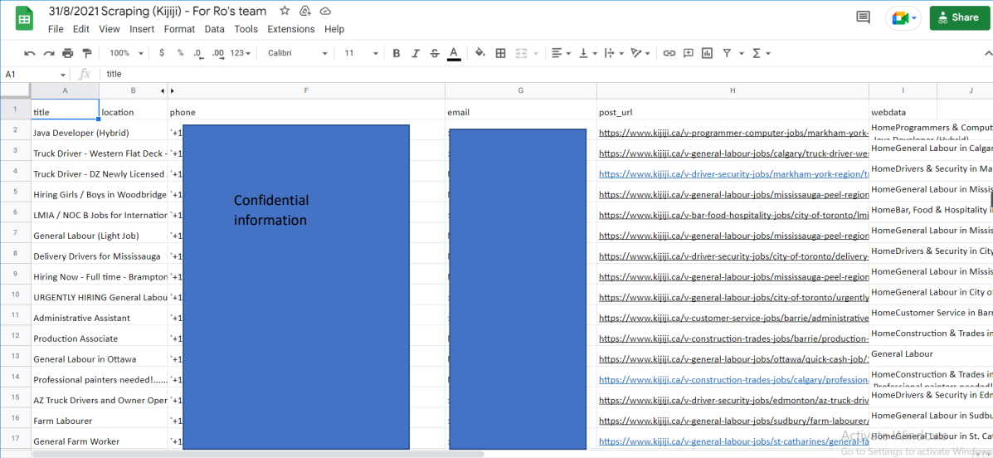
Task: Open the ottawa quick-cash-job kijiji link
Action: click(x=733, y=359)
